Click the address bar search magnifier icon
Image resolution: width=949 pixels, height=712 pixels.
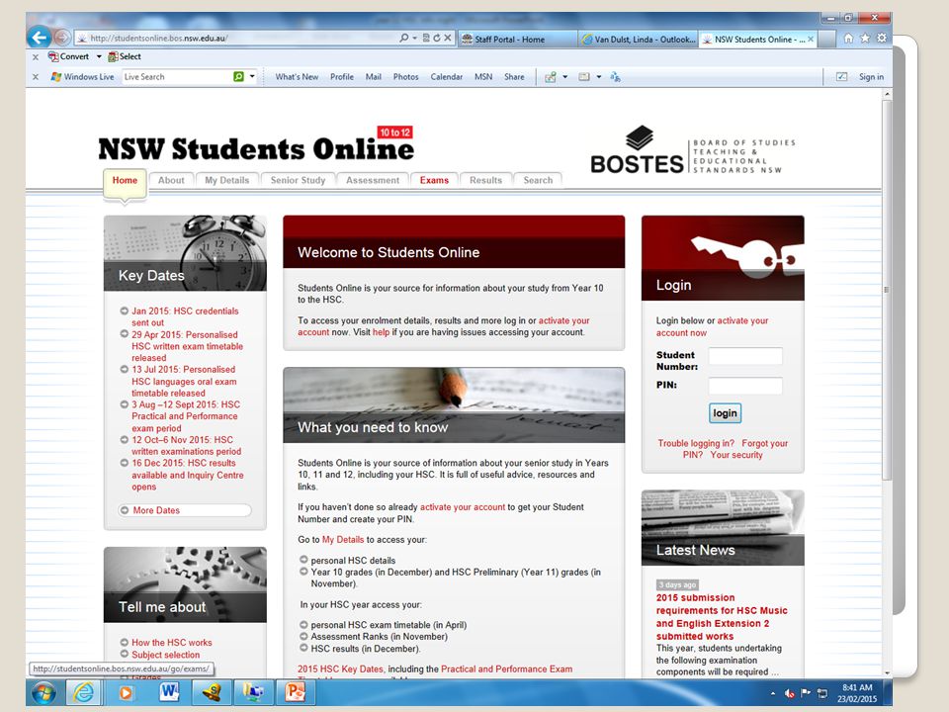coord(403,38)
